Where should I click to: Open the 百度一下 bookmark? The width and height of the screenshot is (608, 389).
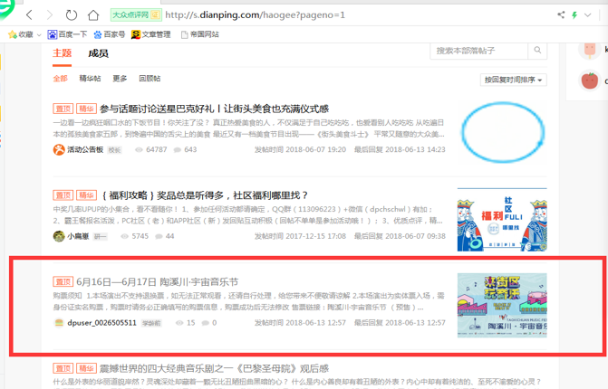click(67, 34)
